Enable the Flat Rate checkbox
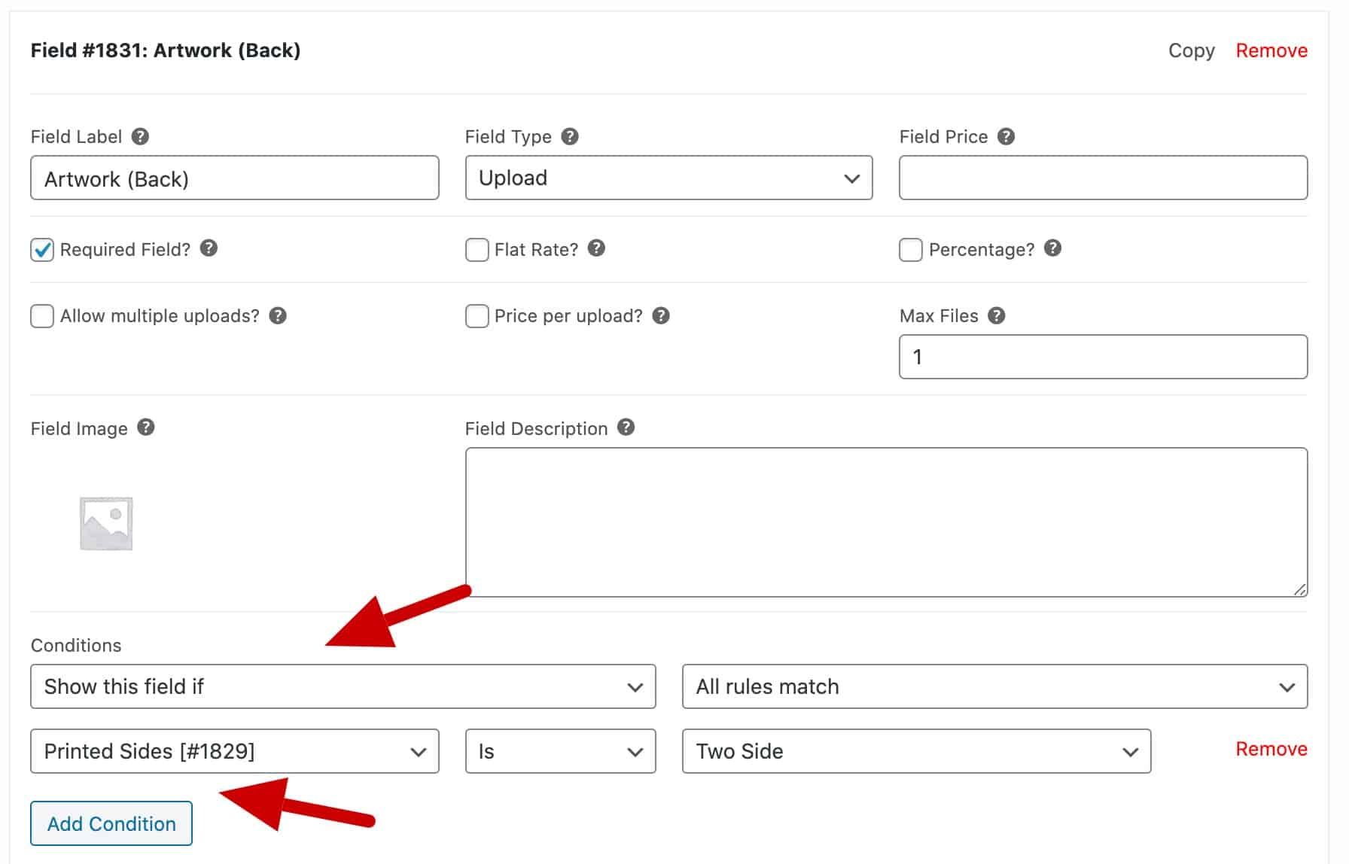Image resolution: width=1349 pixels, height=864 pixels. pos(477,250)
